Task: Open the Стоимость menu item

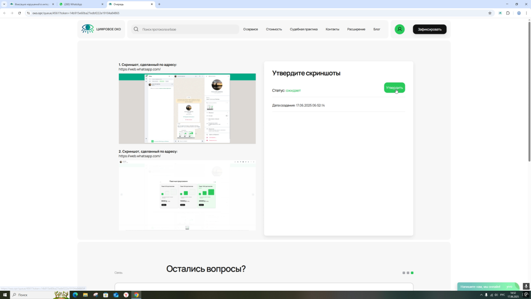Action: 274,29
